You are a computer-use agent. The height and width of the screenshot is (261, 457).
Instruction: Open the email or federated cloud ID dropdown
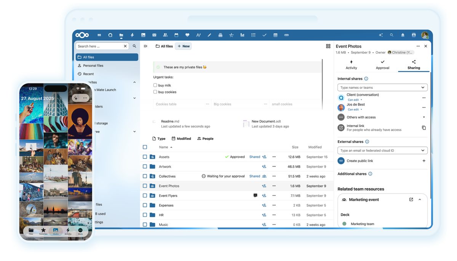coord(382,151)
